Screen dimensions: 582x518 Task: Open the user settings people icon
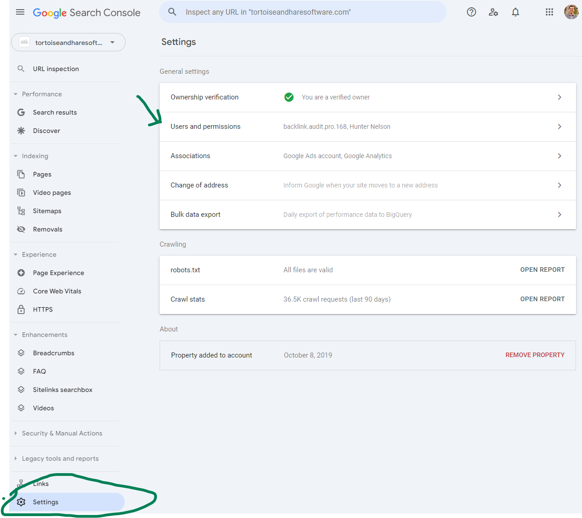(493, 12)
